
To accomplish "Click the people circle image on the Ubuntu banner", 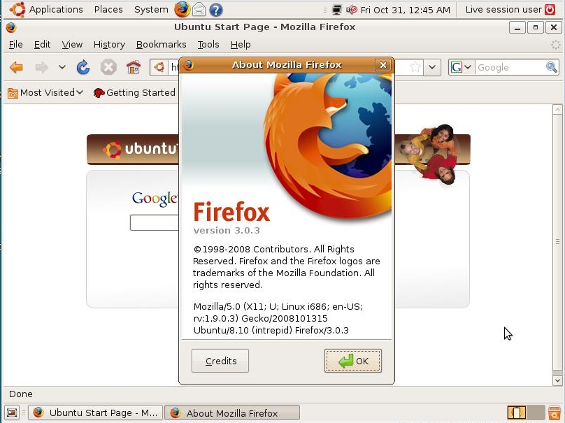I will point(428,155).
